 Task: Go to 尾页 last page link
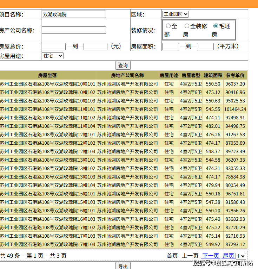tap(229, 256)
